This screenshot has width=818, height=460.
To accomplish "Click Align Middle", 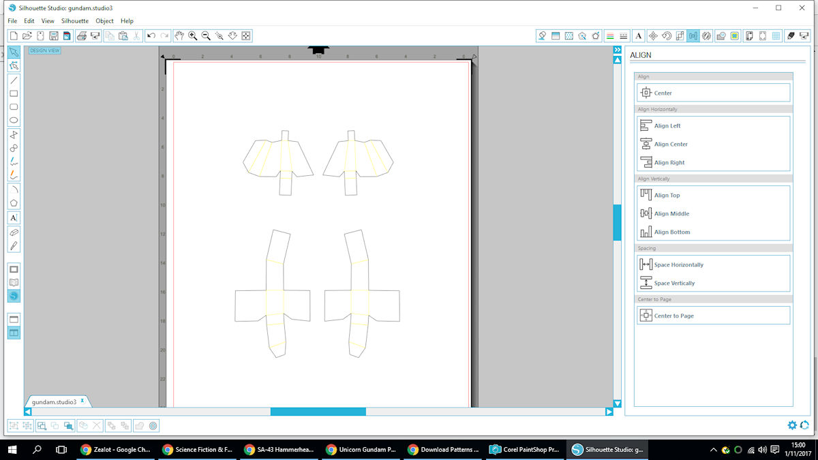I will tap(713, 213).
